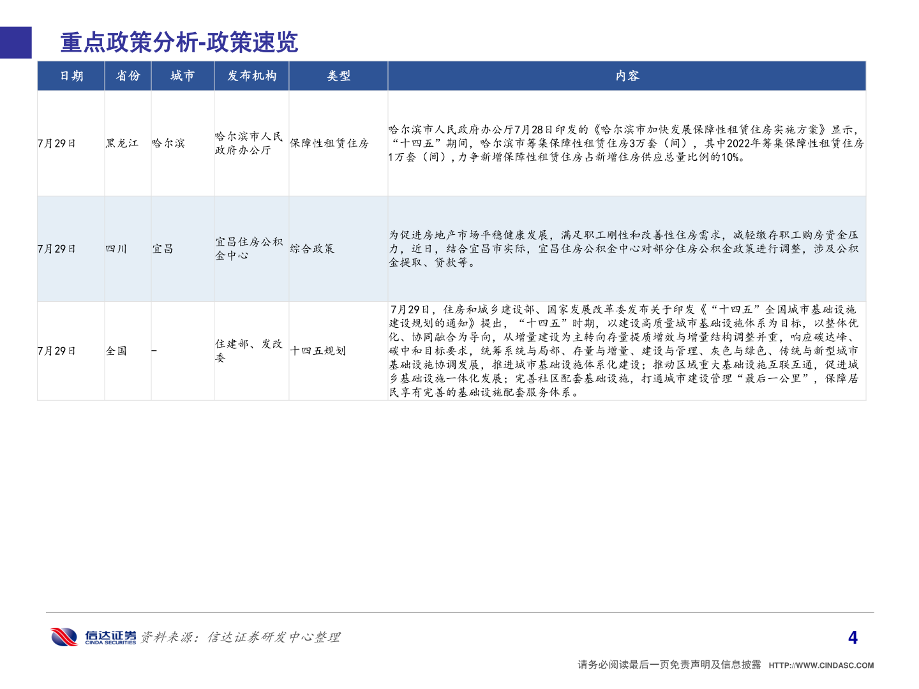Viewport: 919px width, 689px height.
Task: Click the disclaimer text 请务必阅读最后一页免责声明及信息披露
Action: [668, 664]
